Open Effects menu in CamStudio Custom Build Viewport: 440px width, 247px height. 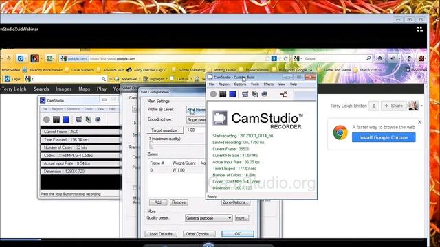point(268,84)
